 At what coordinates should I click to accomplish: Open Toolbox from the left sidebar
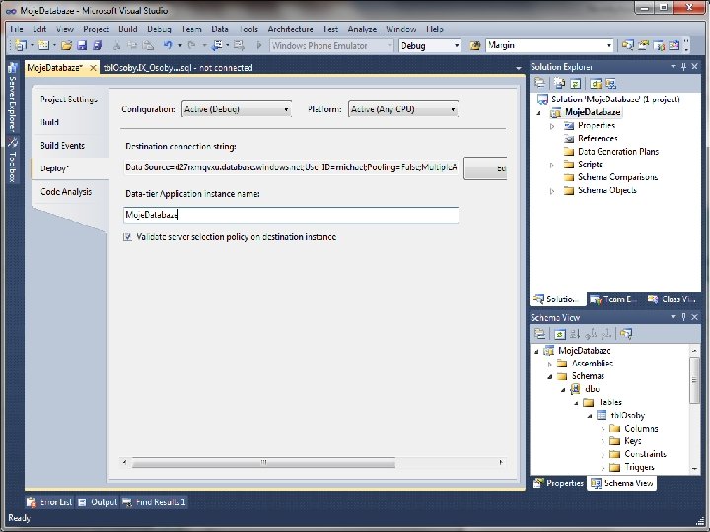point(12,161)
